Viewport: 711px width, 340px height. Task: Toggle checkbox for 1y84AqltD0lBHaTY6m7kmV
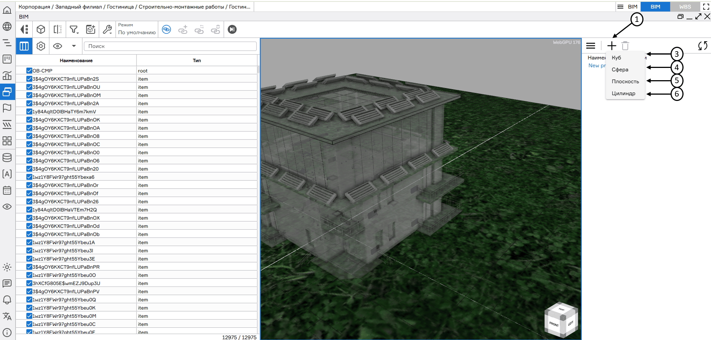point(29,111)
